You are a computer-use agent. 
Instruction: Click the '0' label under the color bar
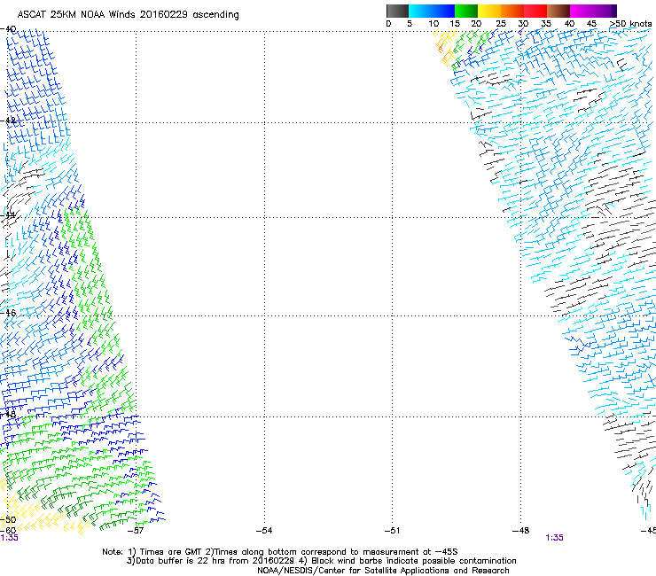388,24
